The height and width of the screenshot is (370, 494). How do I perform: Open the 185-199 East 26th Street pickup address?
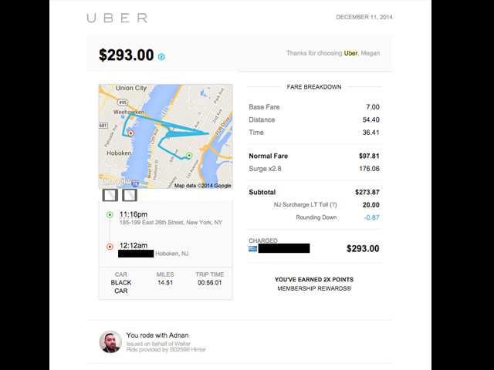click(171, 222)
